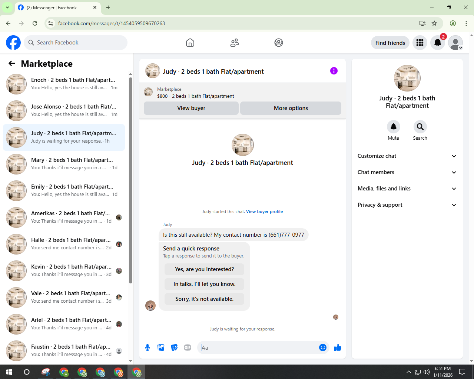Click the taskbar clock showing 6:51 PM
Image resolution: width=474 pixels, height=379 pixels.
tap(443, 372)
